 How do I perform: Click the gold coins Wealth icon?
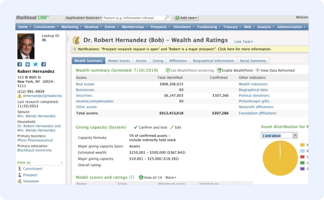pos(76,40)
